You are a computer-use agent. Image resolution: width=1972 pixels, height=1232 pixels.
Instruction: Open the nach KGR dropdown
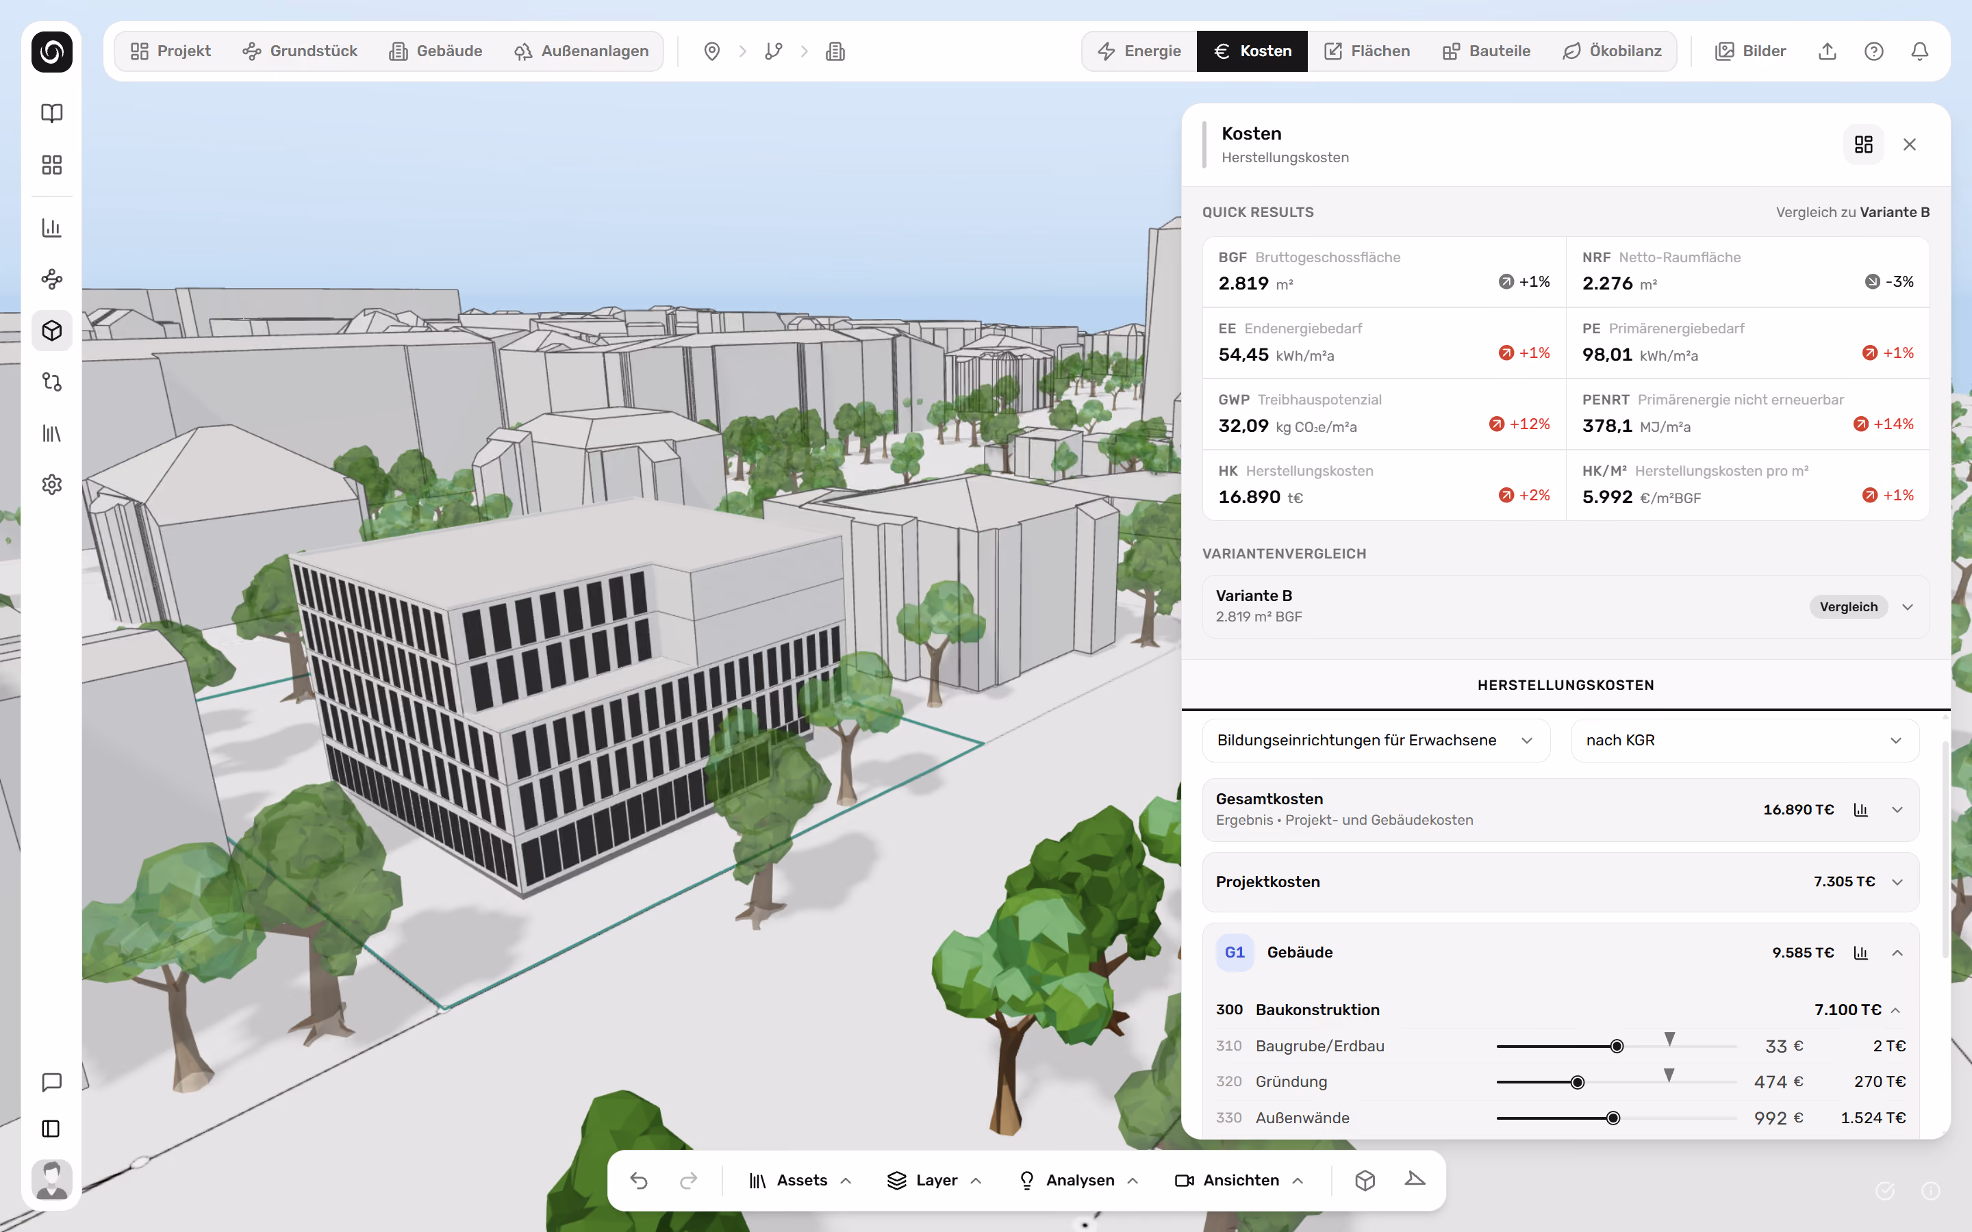coord(1745,741)
